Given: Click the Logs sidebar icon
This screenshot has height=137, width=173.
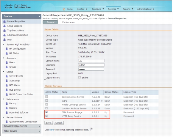Looking at the screenshot, I should (x=4, y=40).
